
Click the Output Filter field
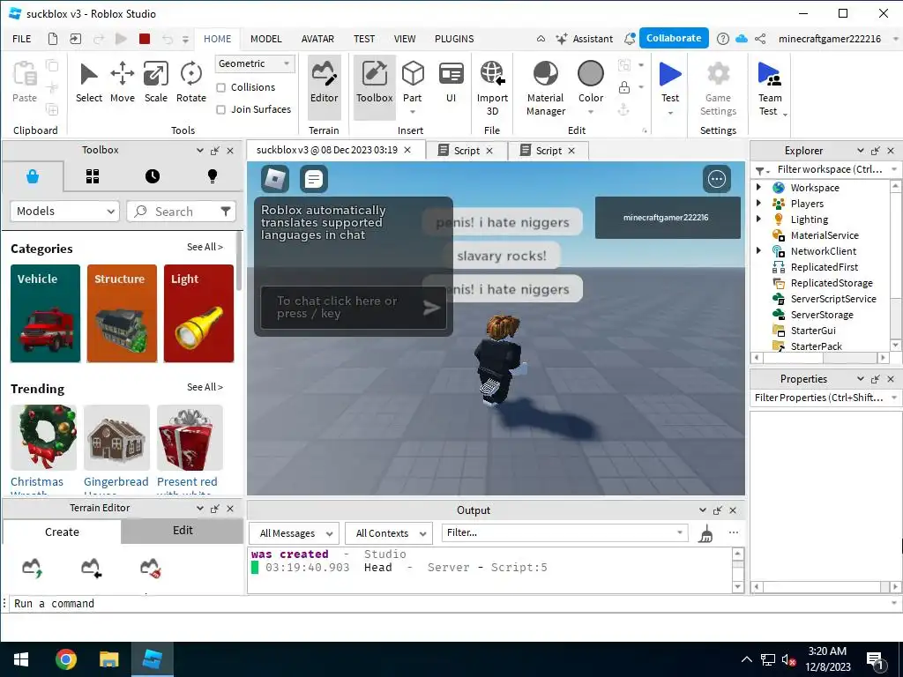point(564,532)
